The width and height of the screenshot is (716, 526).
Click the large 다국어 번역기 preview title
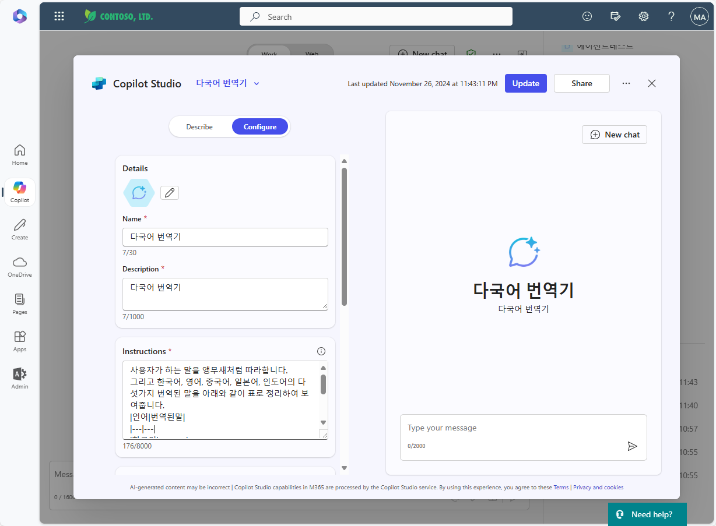[524, 290]
